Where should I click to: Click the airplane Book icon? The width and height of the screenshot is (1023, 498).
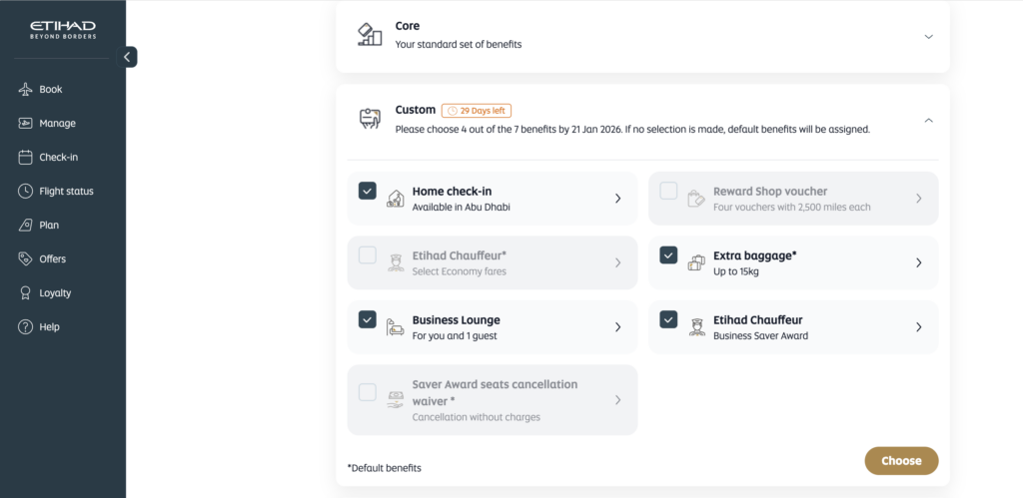(26, 90)
